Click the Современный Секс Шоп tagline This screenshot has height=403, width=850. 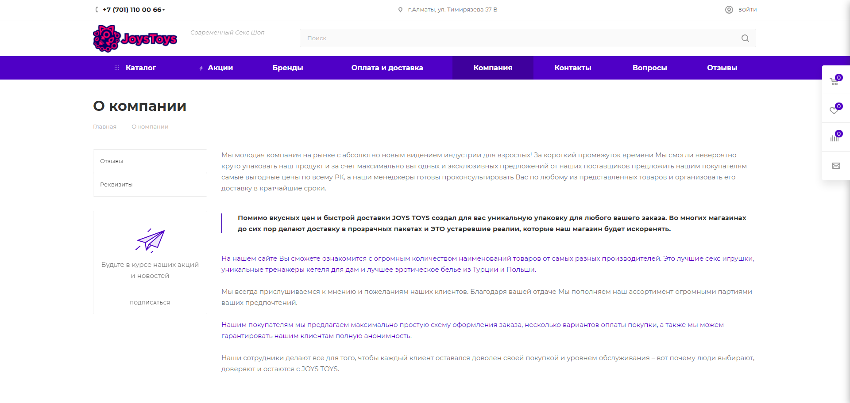point(228,33)
